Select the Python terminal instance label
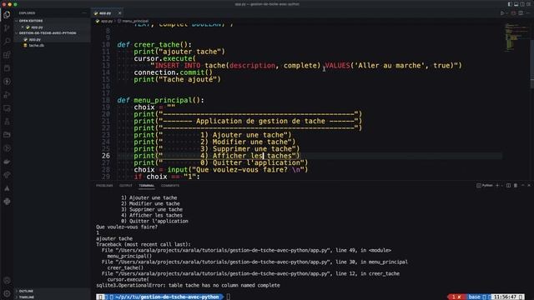The width and height of the screenshot is (534, 300). pos(485,185)
